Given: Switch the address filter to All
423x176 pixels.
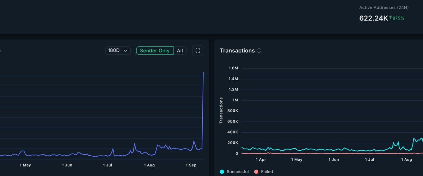Looking at the screenshot, I should point(180,51).
